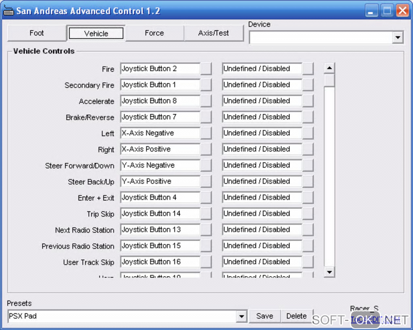Image resolution: width=413 pixels, height=330 pixels.
Task: Click the small button beside Brake/Reverse's Joystick Button 7
Action: click(x=206, y=117)
